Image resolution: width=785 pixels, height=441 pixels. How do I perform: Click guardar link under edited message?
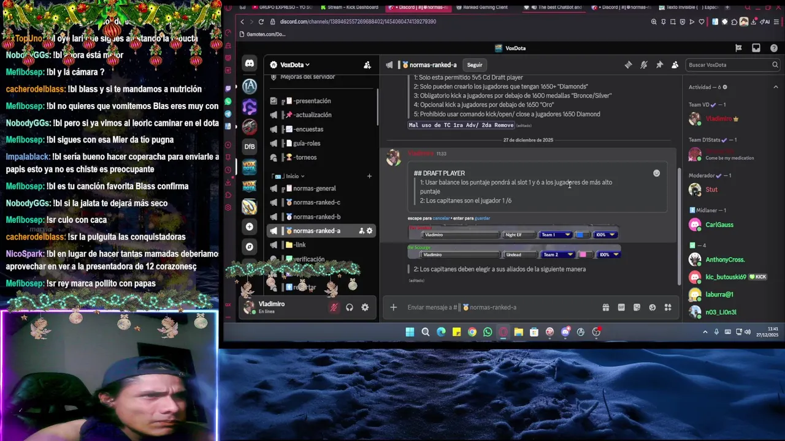coord(482,218)
